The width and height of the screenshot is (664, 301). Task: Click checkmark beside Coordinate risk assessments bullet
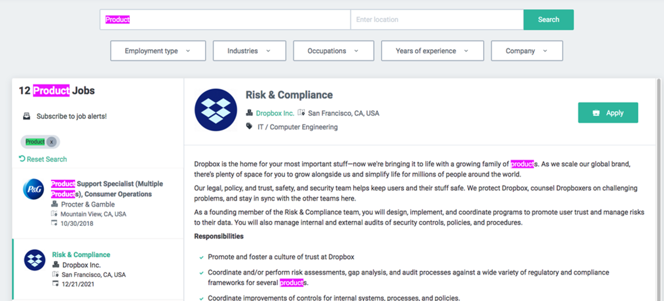click(x=201, y=273)
